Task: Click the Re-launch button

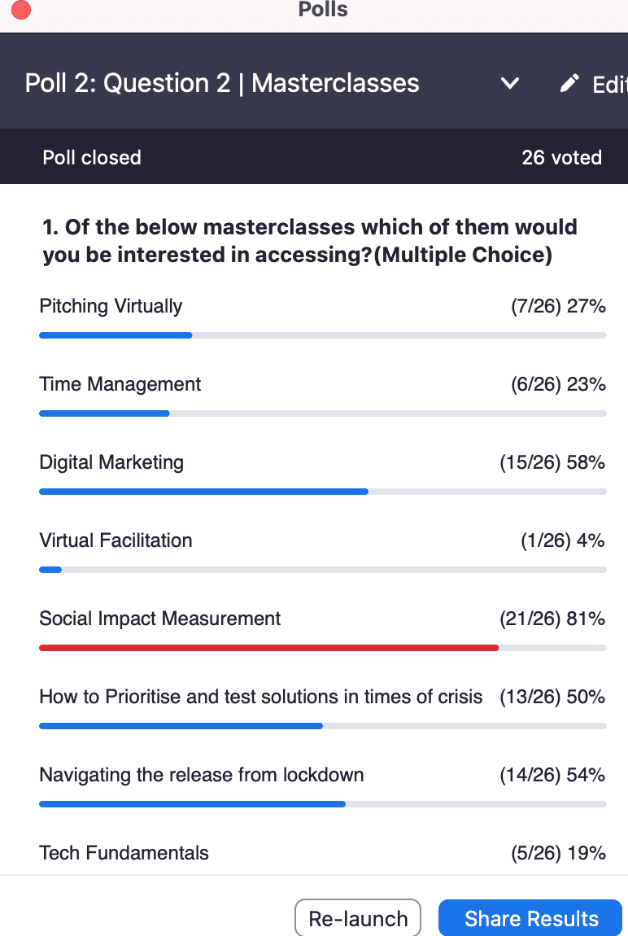Action: click(x=358, y=917)
